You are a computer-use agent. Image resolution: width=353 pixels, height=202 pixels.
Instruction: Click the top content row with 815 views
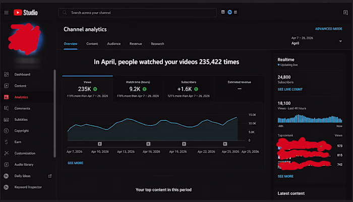(x=310, y=155)
